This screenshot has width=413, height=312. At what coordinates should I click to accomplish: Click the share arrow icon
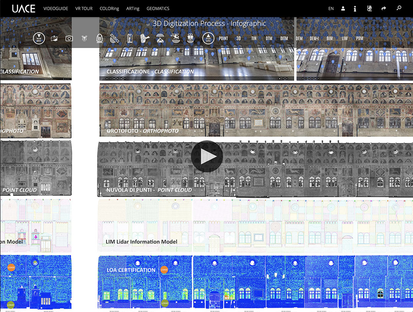tap(384, 8)
